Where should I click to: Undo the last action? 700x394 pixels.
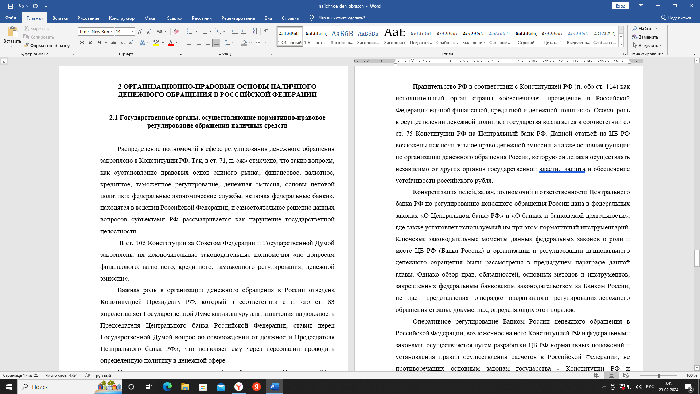pyautogui.click(x=21, y=6)
